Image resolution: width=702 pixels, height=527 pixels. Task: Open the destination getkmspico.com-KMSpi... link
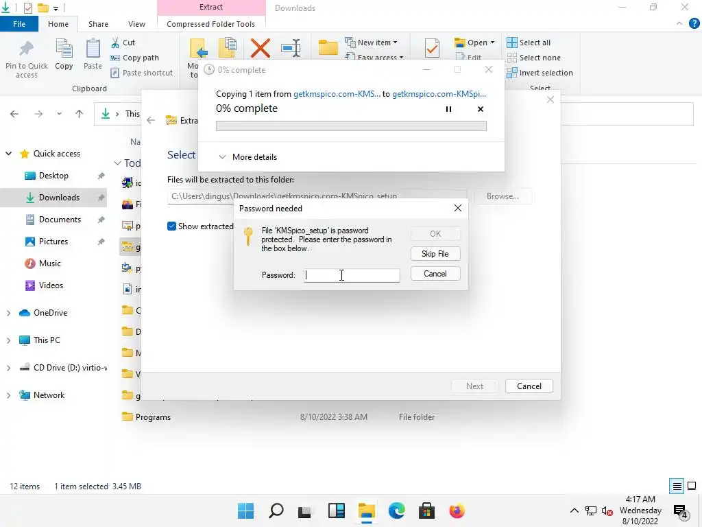tap(439, 94)
